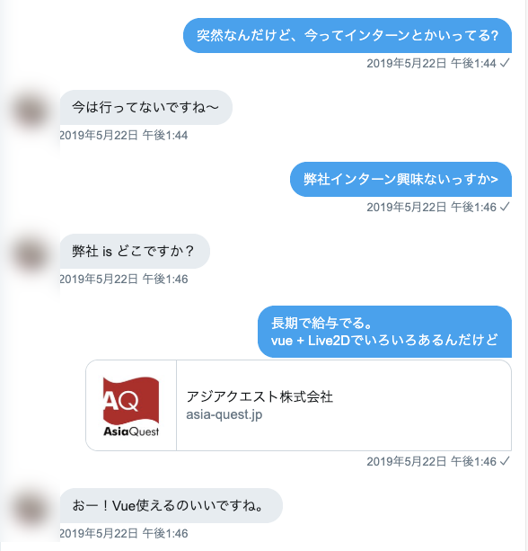Click the checkmark next to 弊社インターン message timestamp
This screenshot has height=551, width=528.
coord(505,207)
